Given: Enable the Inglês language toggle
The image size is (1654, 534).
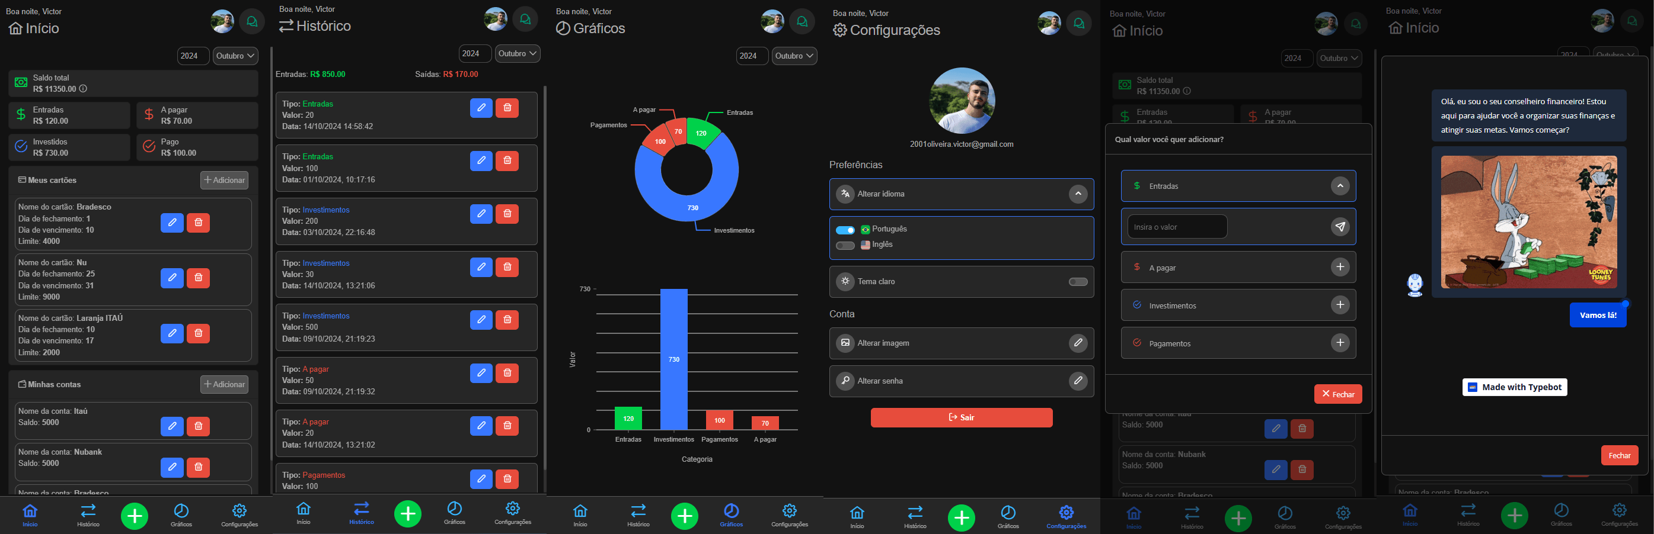Looking at the screenshot, I should [845, 245].
